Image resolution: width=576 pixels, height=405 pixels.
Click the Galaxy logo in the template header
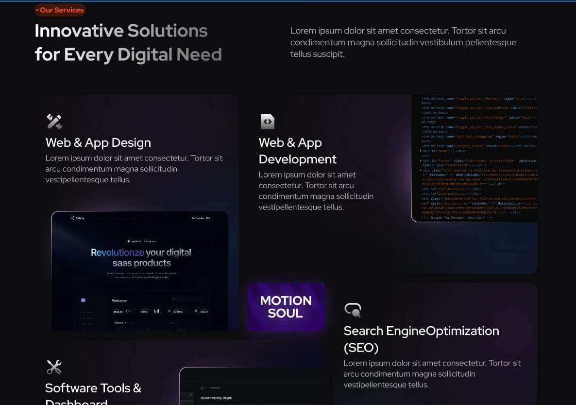point(77,218)
